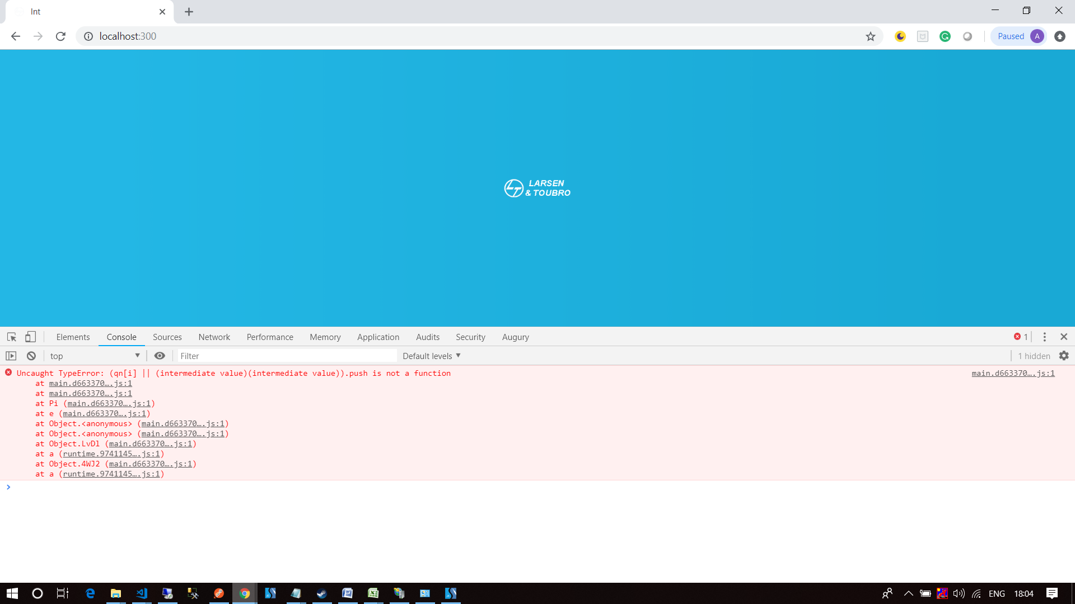Open DevTools settings gear
This screenshot has height=604, width=1075.
pos(1063,356)
